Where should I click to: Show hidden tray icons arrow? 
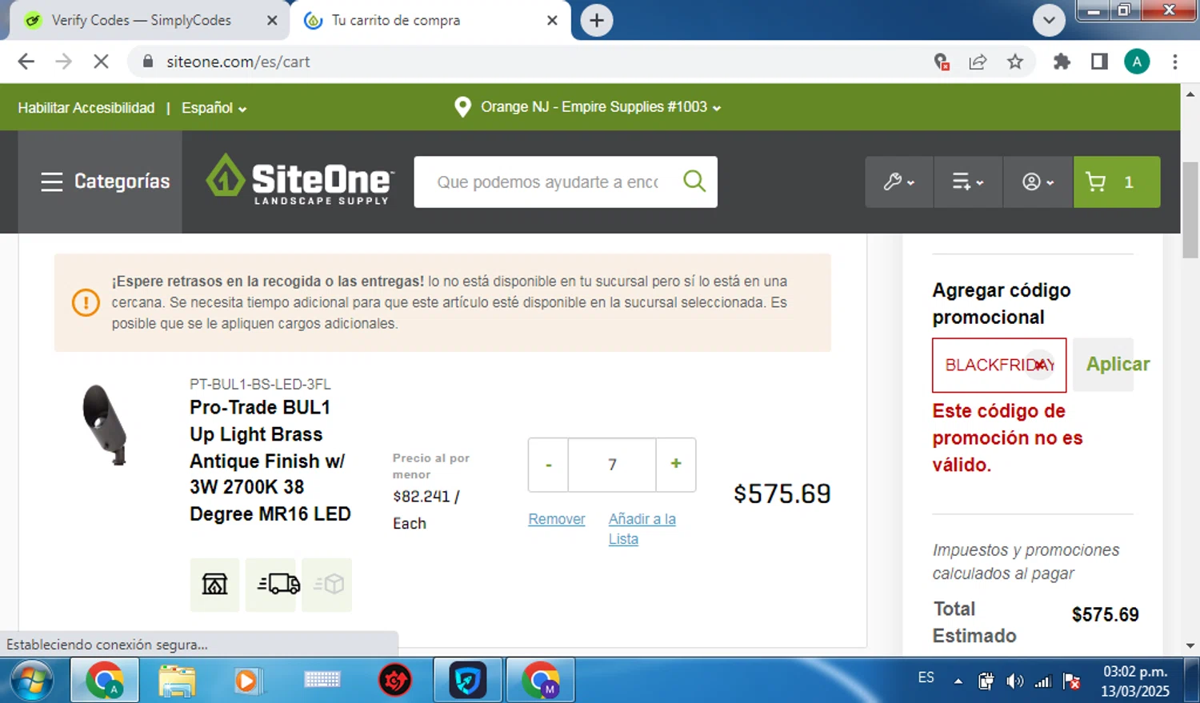(958, 681)
